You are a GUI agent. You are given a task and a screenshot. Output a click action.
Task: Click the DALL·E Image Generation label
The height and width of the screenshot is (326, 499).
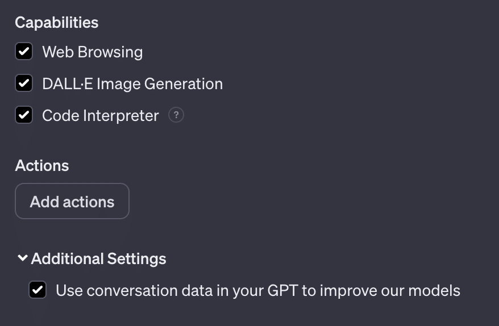[132, 84]
